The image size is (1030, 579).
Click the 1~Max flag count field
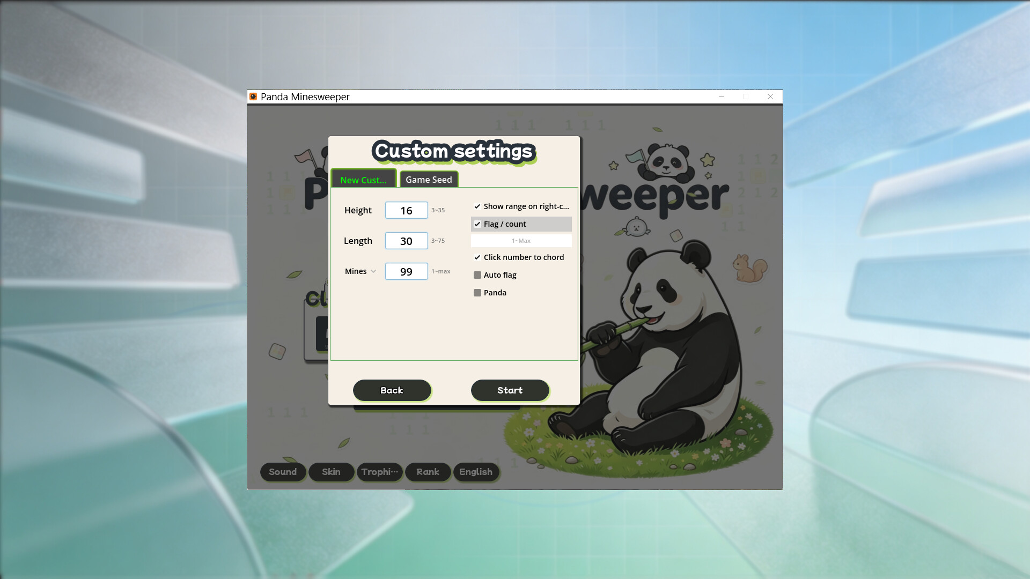521,241
